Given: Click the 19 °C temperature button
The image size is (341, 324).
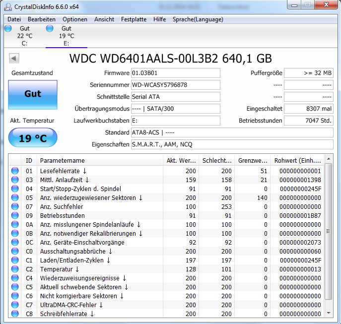Looking at the screenshot, I should tap(33, 137).
